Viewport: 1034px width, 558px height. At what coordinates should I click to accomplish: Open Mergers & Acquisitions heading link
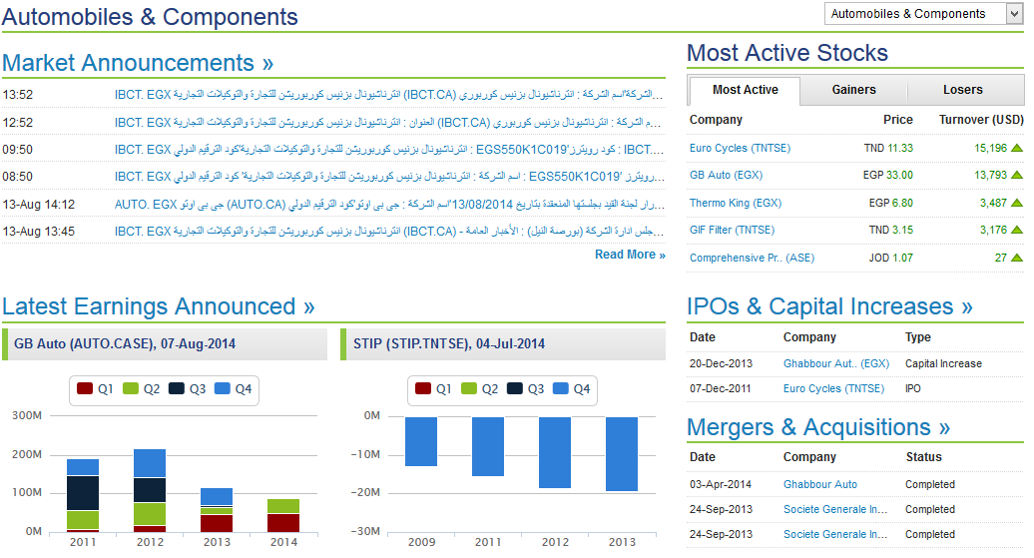[818, 427]
